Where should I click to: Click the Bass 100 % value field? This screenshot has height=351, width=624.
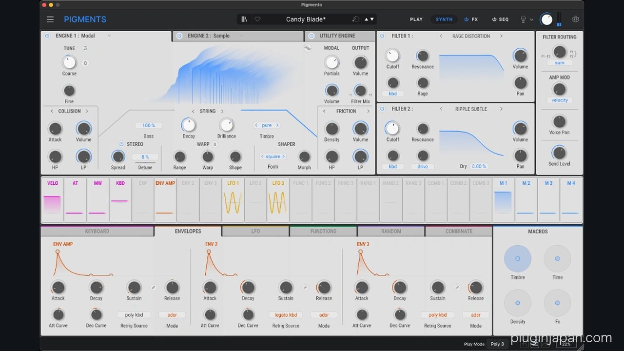tap(149, 126)
